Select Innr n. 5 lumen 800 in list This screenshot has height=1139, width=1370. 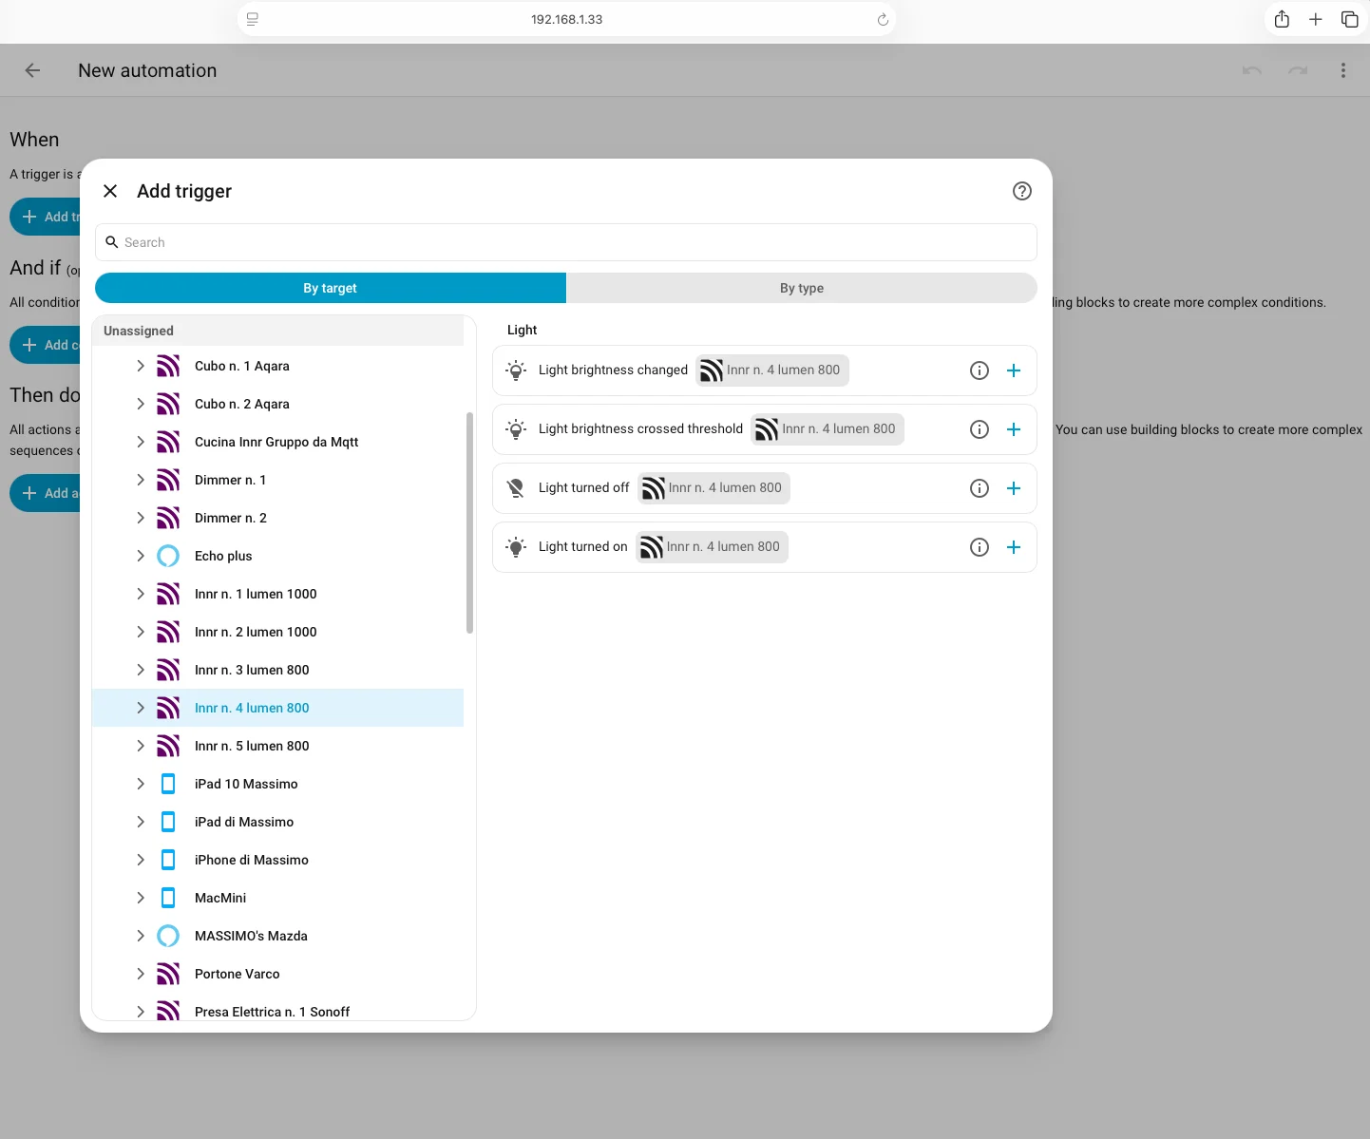point(277,746)
